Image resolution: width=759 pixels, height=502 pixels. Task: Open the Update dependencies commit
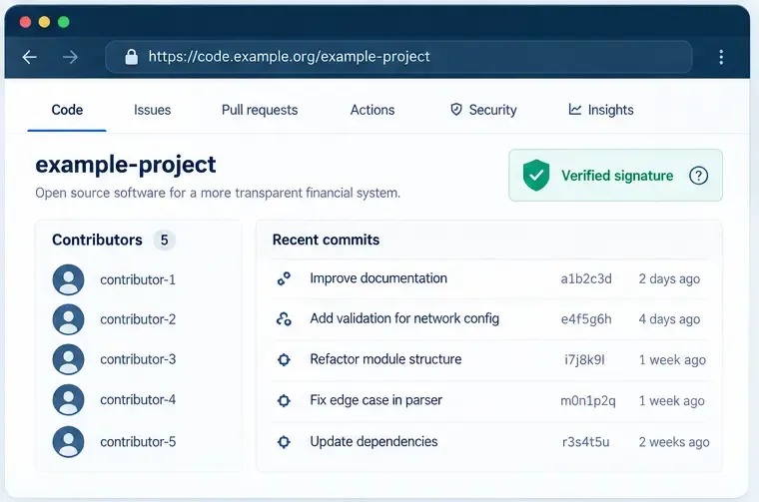pyautogui.click(x=374, y=441)
